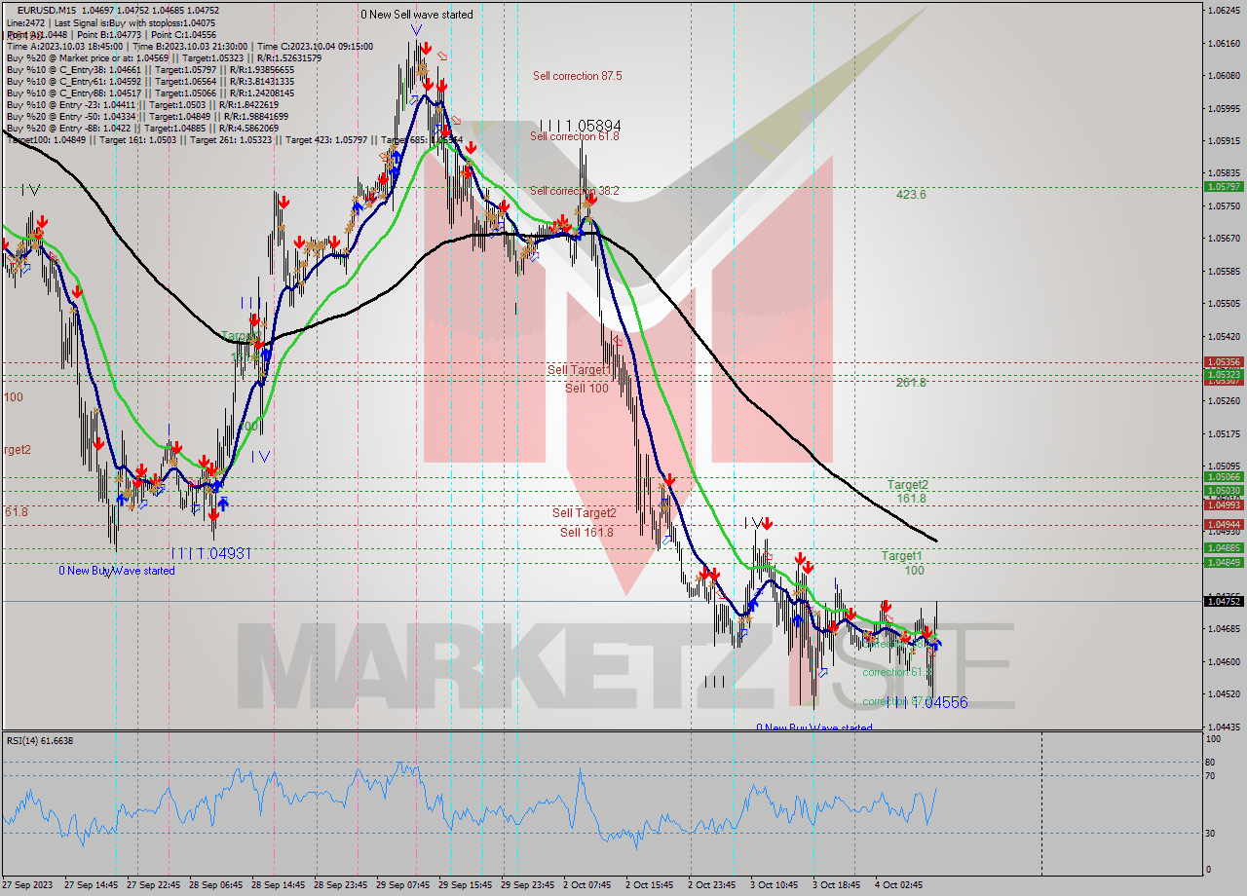Click the red 1.04993 price tag
This screenshot has width=1247, height=896.
click(1223, 504)
